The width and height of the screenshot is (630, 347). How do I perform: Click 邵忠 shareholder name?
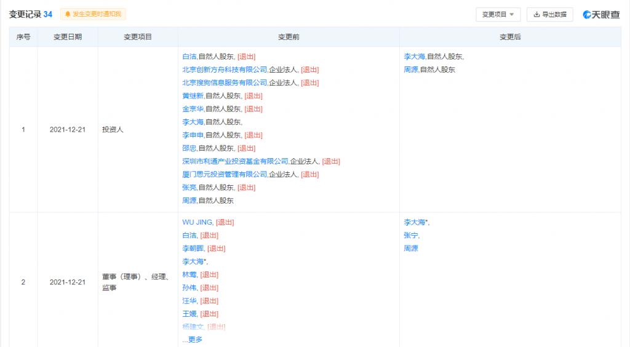[189, 148]
